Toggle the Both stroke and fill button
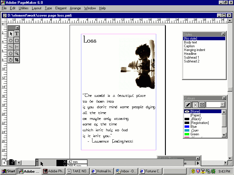 [202, 105]
